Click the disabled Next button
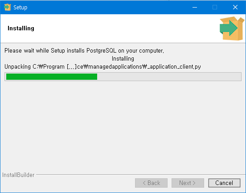Screen dimensions: 246x193 188,183
